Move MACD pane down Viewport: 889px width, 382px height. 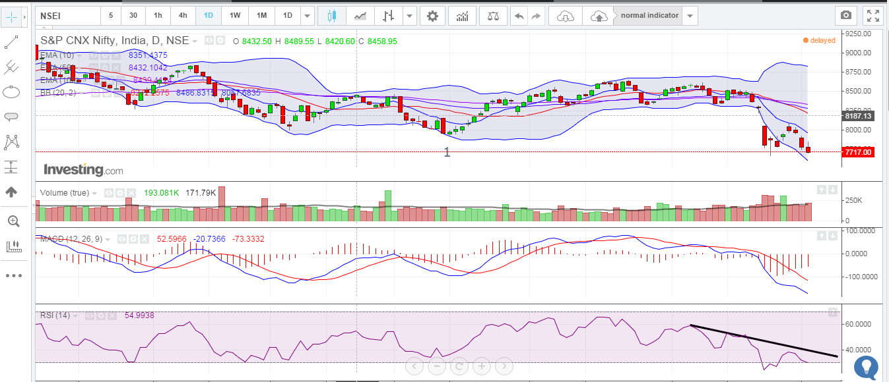coord(833,235)
